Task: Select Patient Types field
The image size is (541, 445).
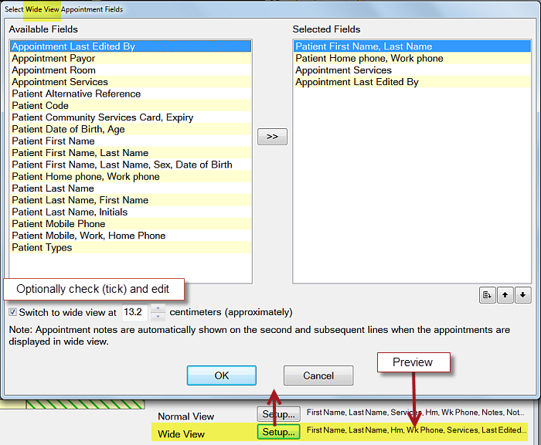Action: [x=131, y=247]
